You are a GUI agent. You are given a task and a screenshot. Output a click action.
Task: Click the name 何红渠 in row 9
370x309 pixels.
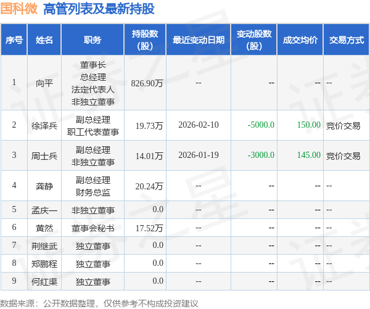coord(44,282)
